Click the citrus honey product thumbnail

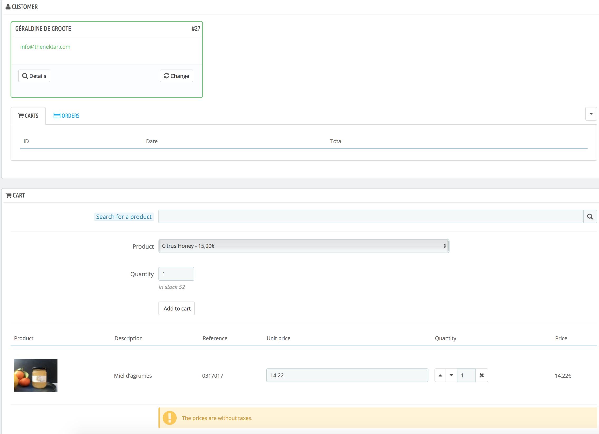36,375
